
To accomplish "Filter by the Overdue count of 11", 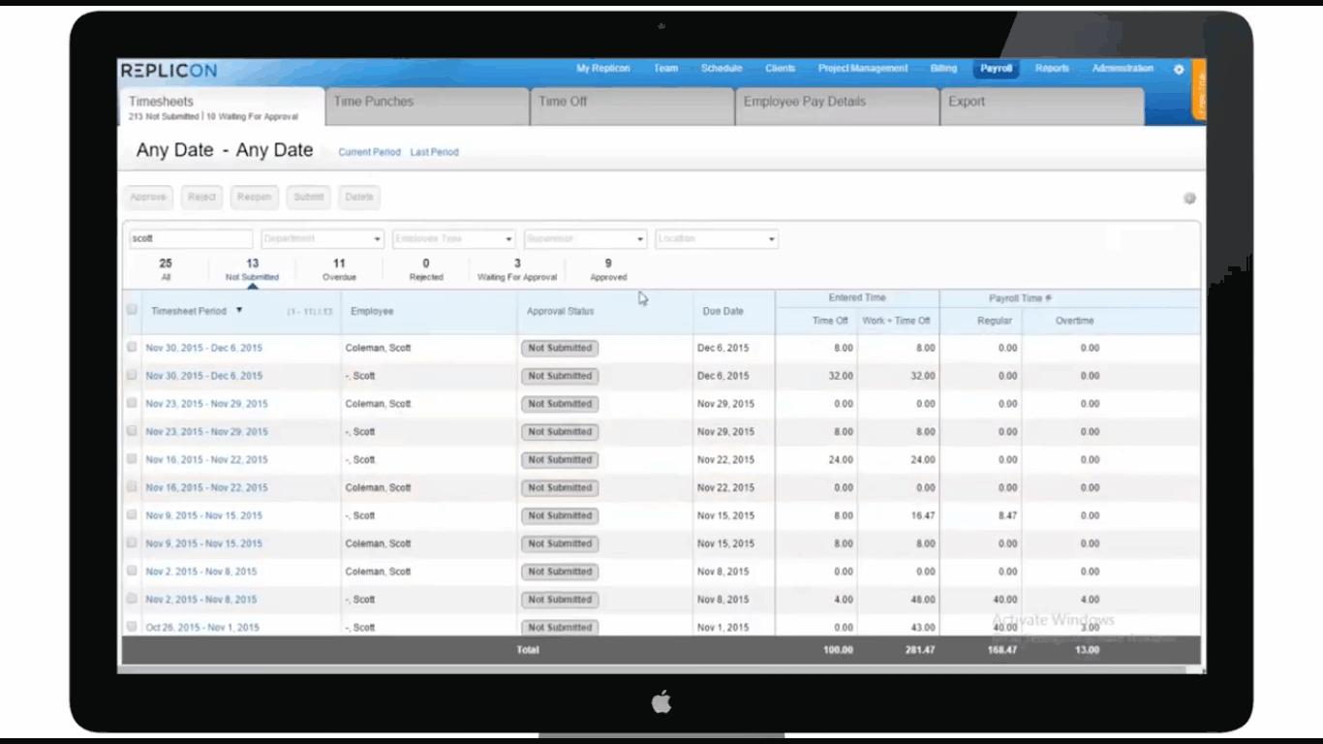I will [339, 269].
